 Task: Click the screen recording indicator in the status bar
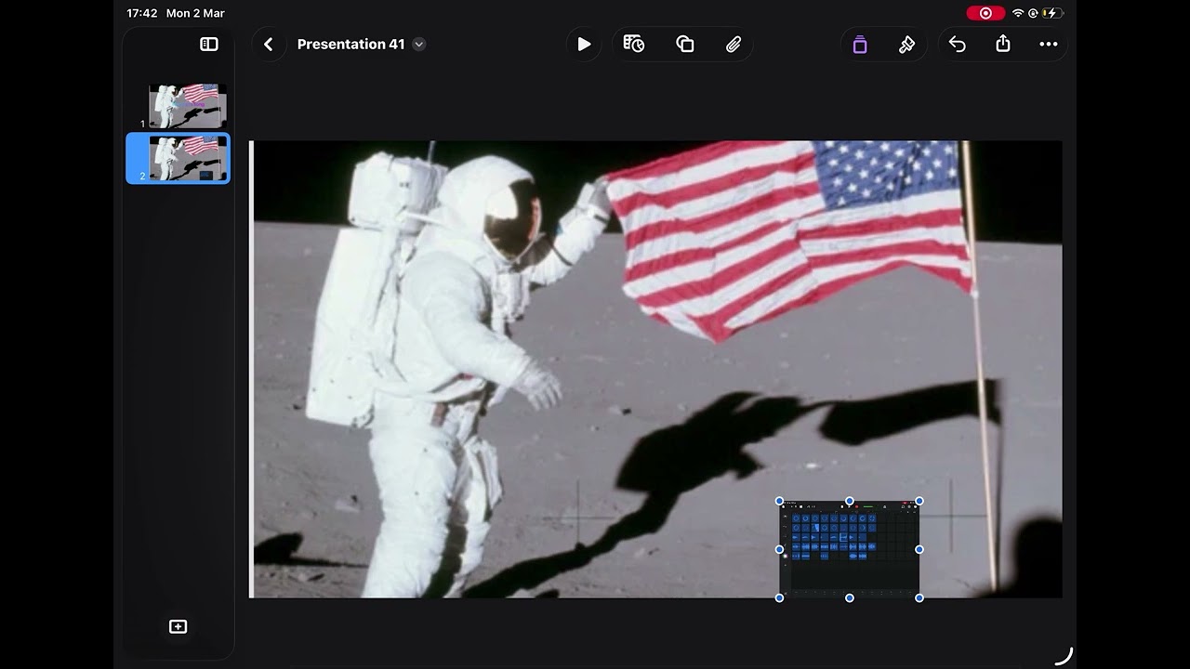985,13
